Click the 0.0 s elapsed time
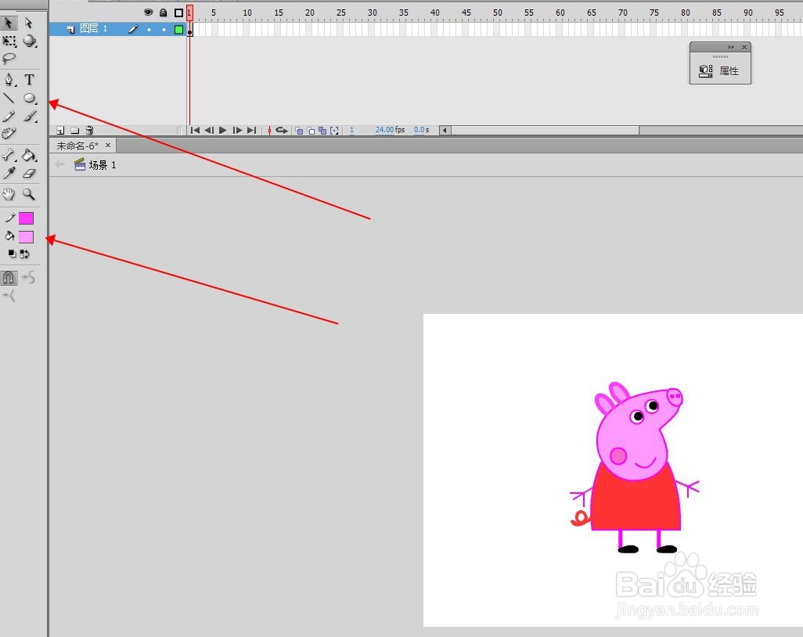803x637 pixels. [x=422, y=130]
